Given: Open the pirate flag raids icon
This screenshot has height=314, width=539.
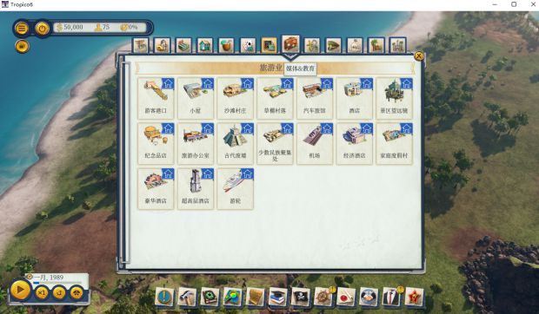Looking at the screenshot, I should 301,297.
